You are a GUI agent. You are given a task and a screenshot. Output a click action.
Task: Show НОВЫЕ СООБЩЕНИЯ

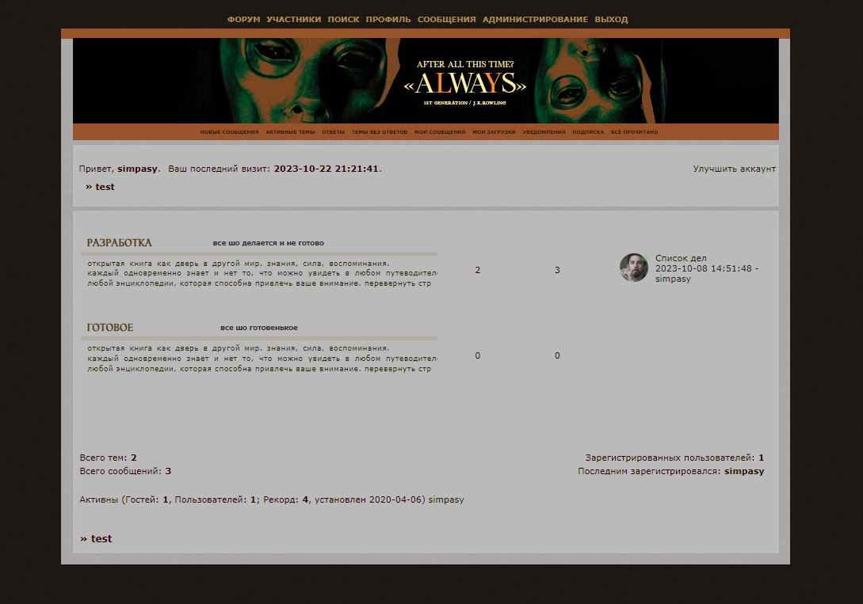pos(229,132)
